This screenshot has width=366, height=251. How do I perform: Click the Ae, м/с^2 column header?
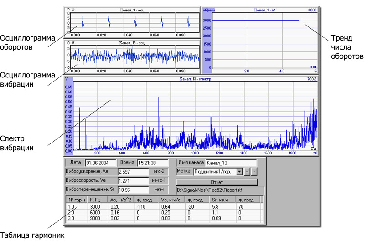tap(121, 200)
